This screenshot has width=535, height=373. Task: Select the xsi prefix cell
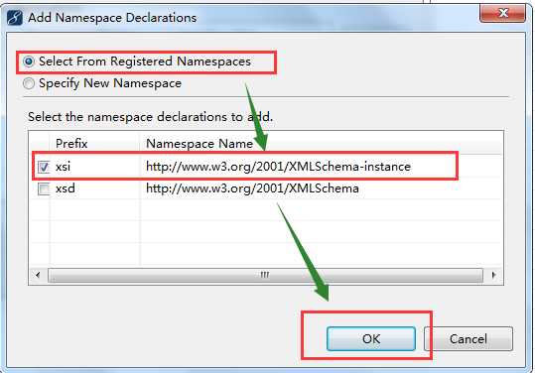64,167
